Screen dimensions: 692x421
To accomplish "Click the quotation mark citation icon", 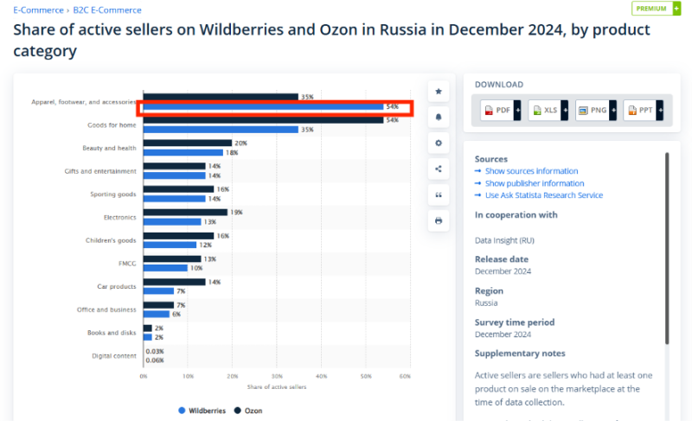I will click(x=439, y=195).
